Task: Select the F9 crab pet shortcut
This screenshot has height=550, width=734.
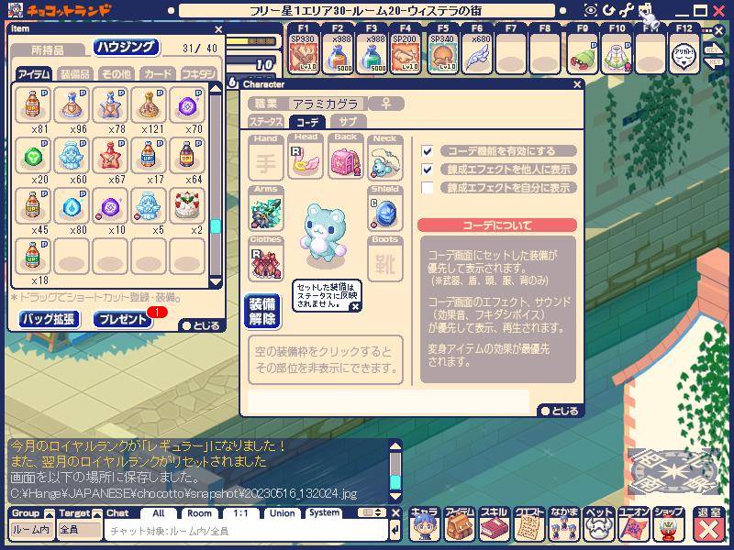Action: coord(582,54)
